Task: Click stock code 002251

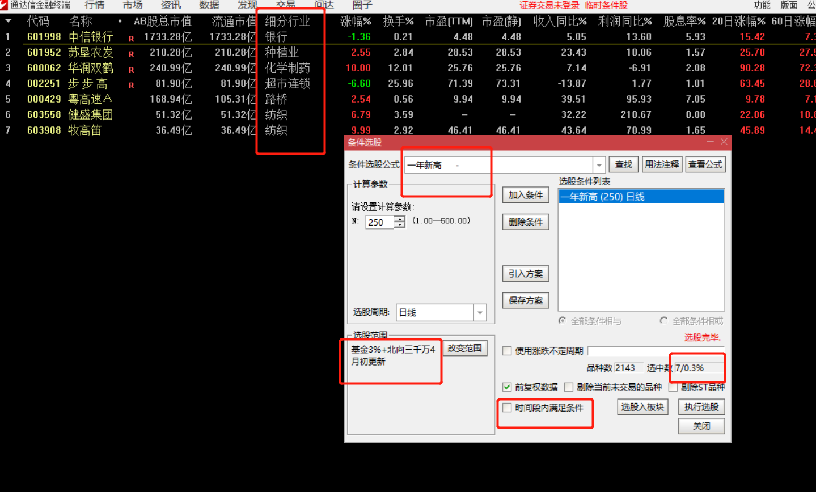Action: (44, 83)
